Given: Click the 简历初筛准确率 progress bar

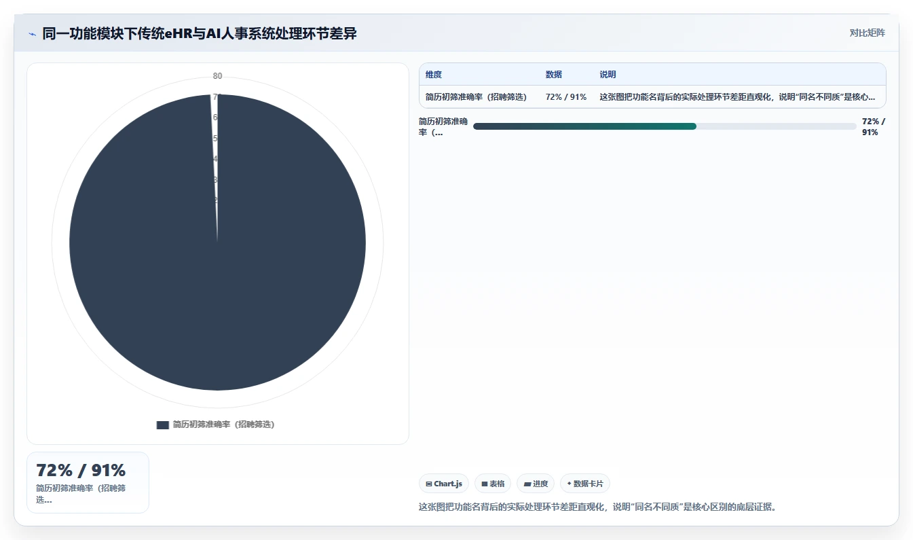Looking at the screenshot, I should (665, 126).
